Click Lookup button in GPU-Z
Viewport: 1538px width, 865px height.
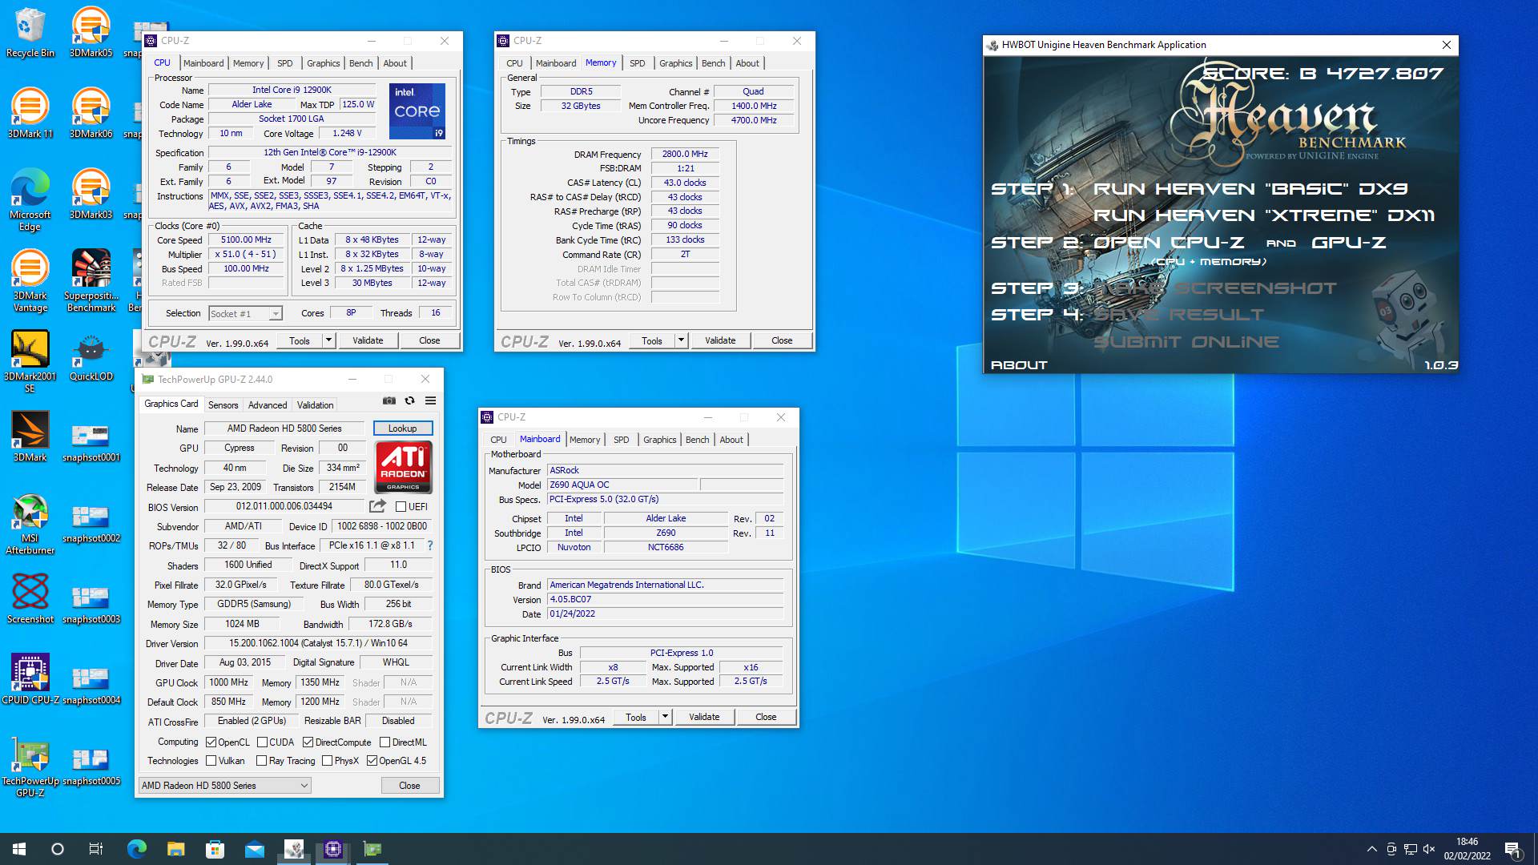(402, 428)
